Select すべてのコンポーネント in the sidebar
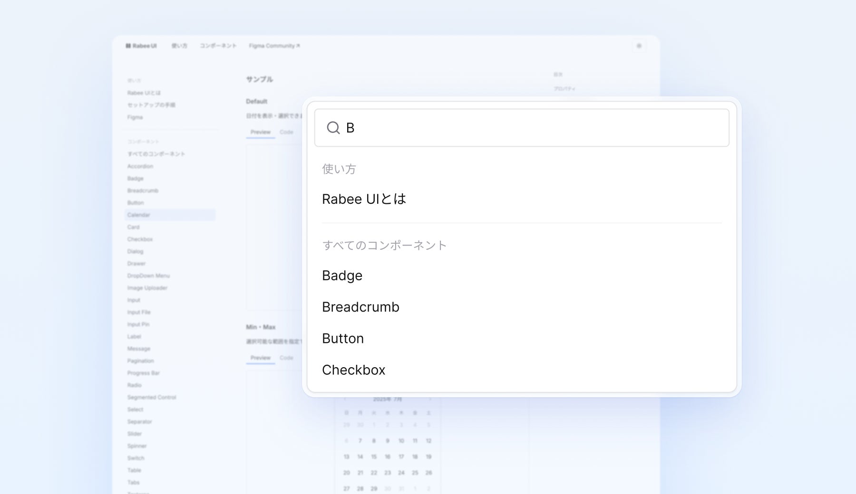The height and width of the screenshot is (494, 856). tap(156, 154)
